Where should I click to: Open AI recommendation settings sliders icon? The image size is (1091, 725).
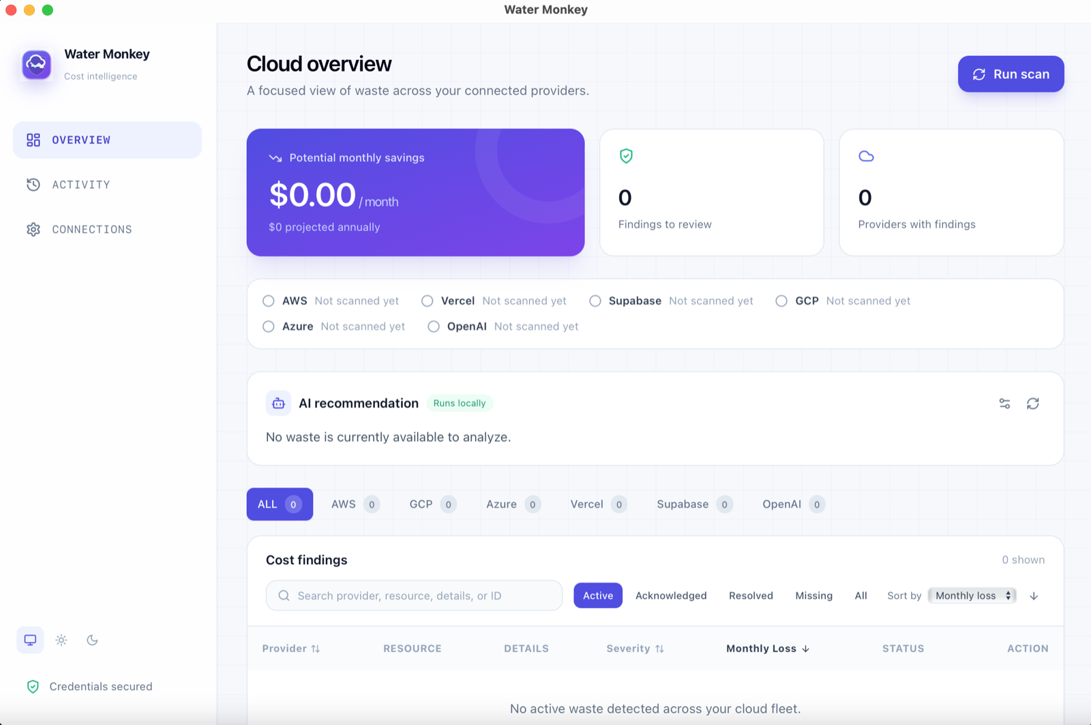click(1004, 403)
